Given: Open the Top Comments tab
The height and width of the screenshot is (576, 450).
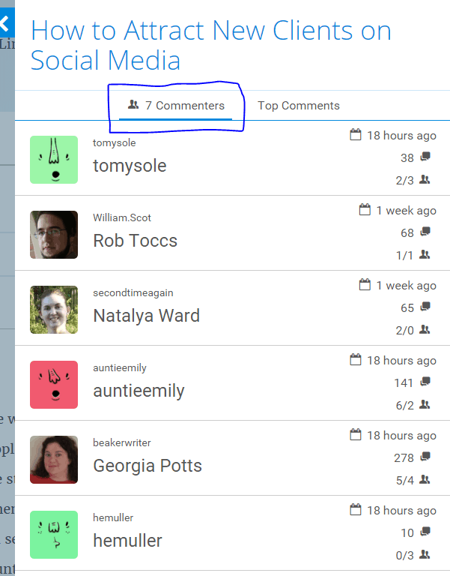Looking at the screenshot, I should (299, 106).
